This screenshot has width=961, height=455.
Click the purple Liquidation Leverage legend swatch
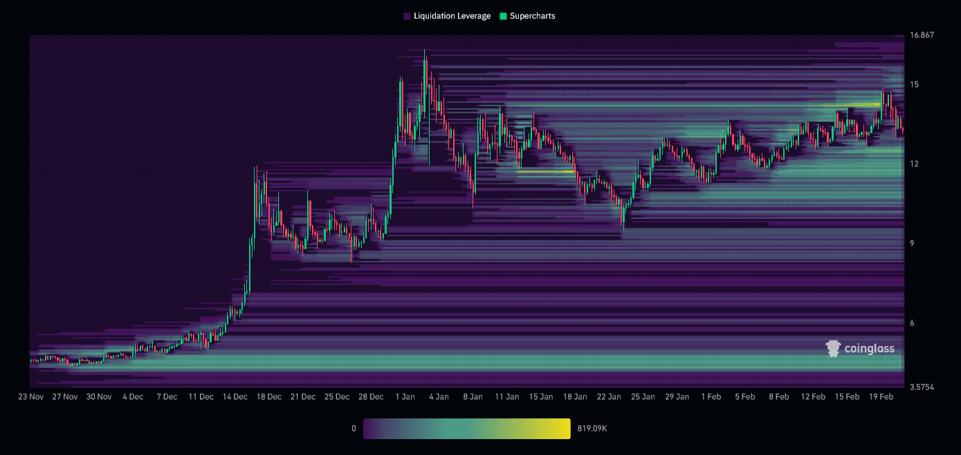tap(406, 15)
